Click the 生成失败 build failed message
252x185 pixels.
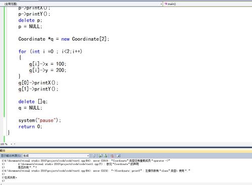[10, 177]
